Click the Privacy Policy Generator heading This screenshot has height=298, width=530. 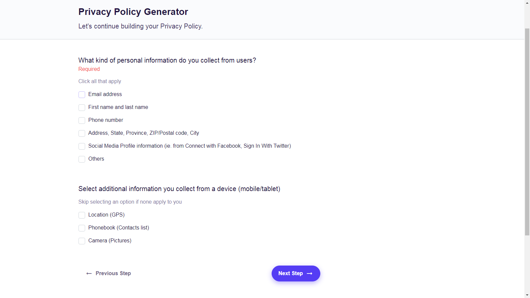[133, 12]
